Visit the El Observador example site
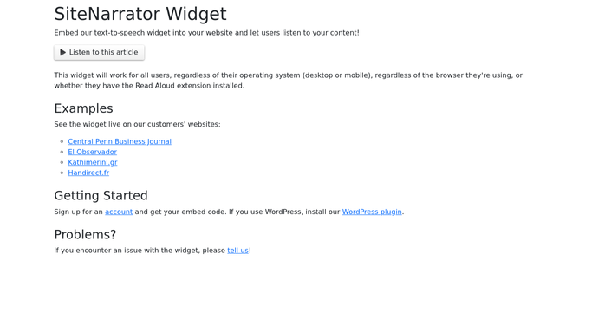592x333 pixels. coord(93,152)
